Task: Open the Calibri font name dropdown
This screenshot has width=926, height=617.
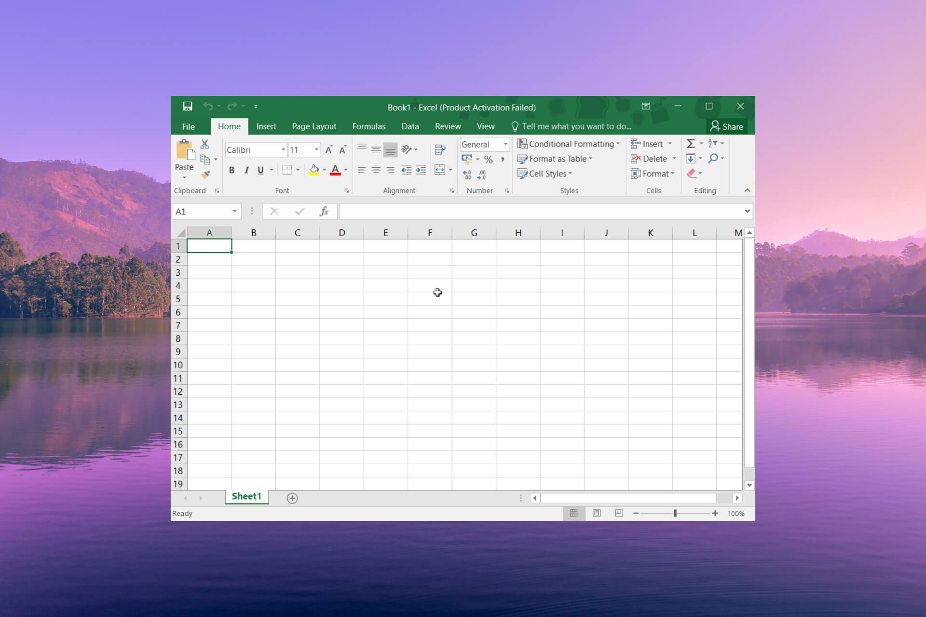Action: (x=284, y=150)
